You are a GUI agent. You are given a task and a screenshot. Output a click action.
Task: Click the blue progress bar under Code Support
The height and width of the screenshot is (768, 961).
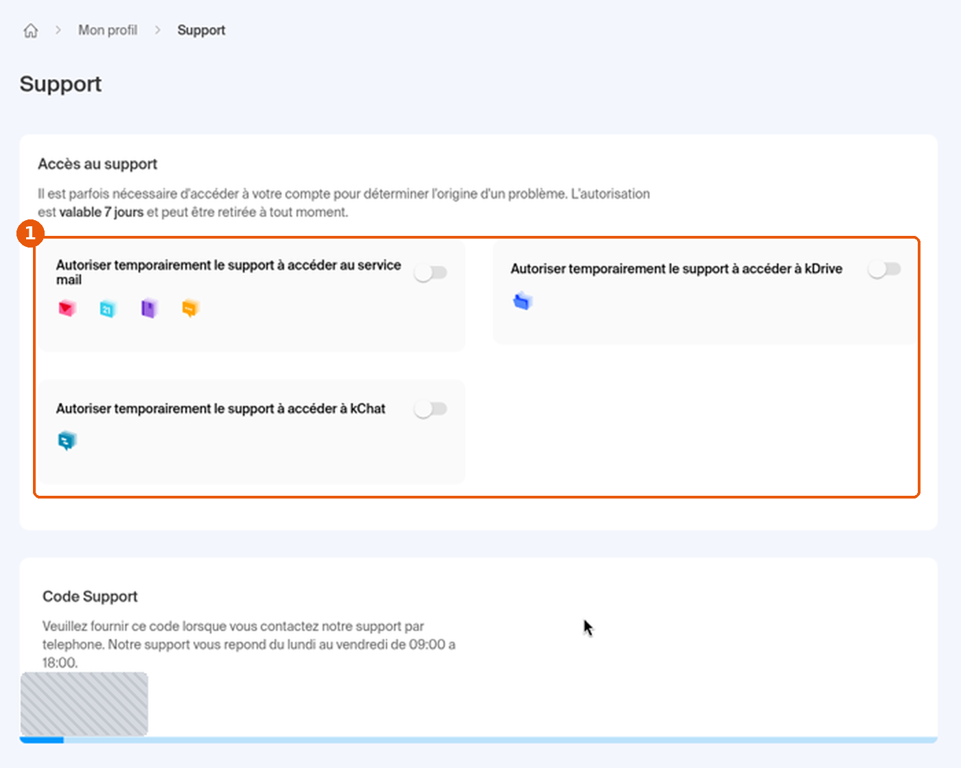pyautogui.click(x=478, y=740)
